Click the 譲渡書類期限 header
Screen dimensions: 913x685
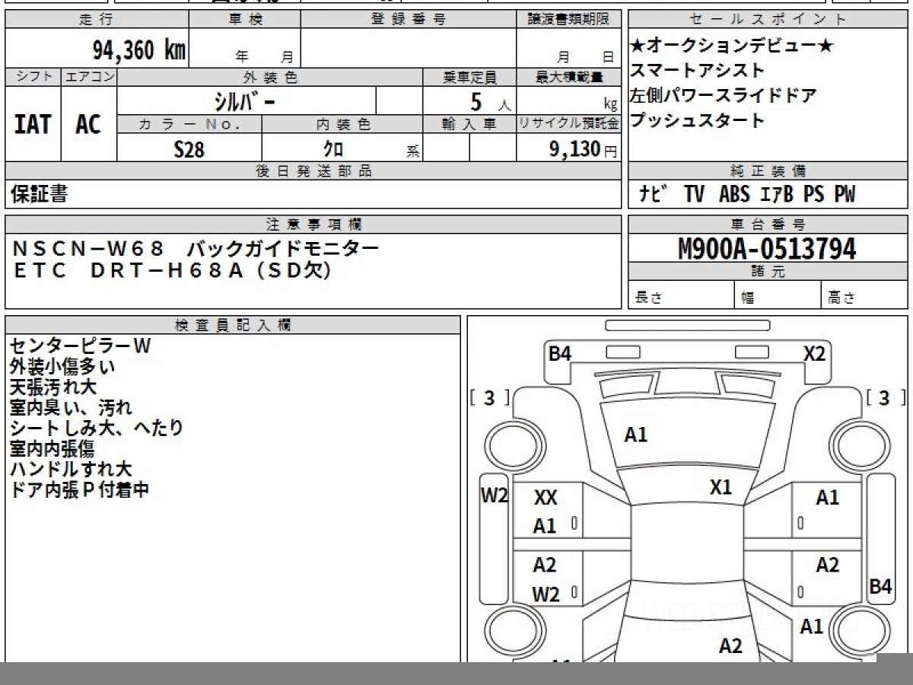click(569, 20)
